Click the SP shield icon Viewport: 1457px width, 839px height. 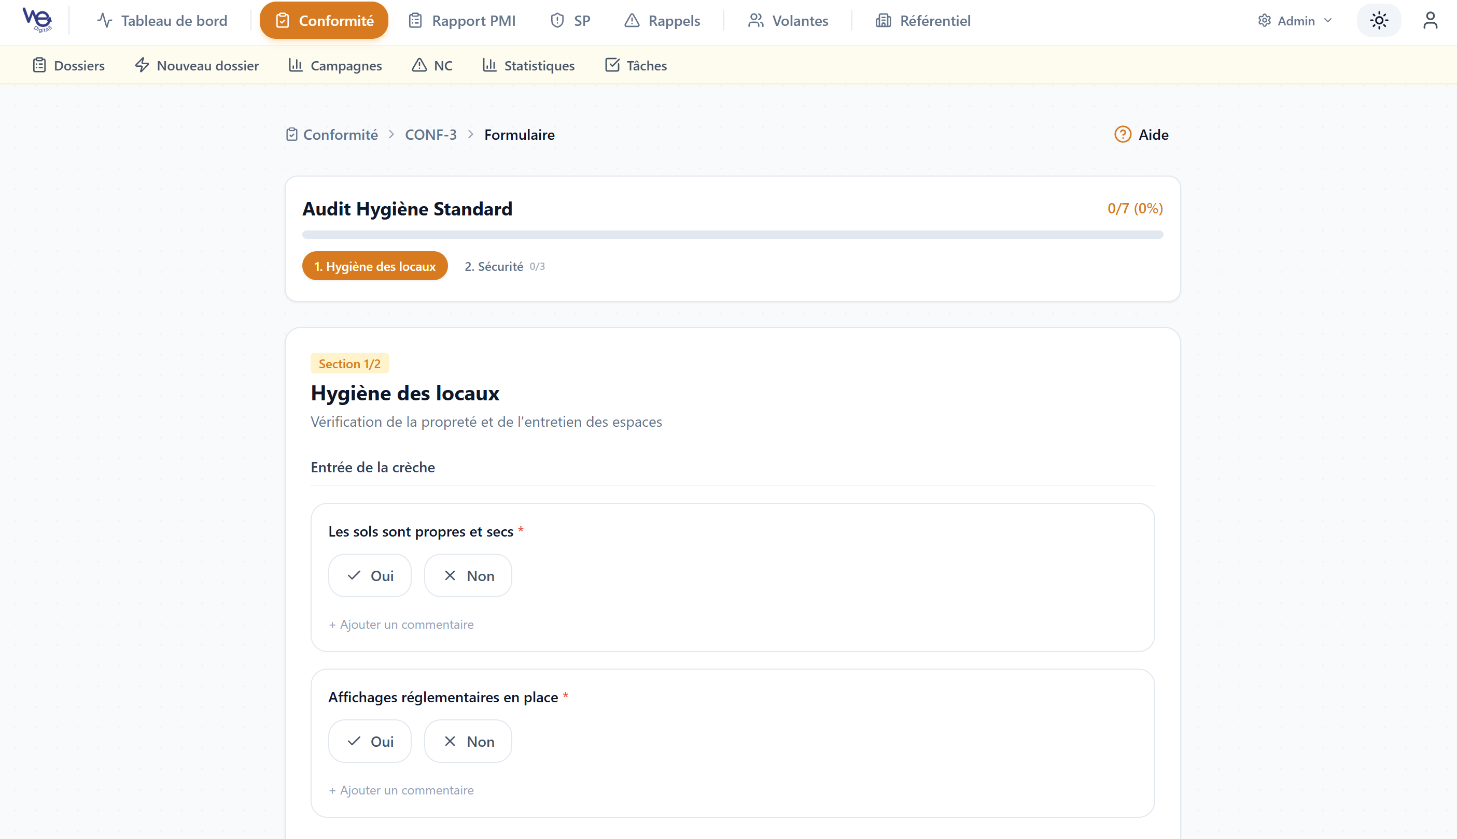click(x=557, y=21)
